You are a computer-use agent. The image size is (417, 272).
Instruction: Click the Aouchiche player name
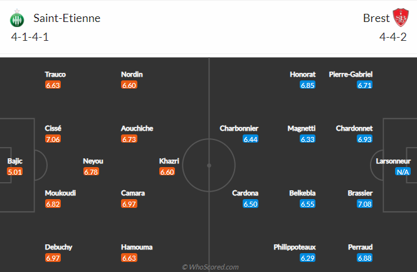point(137,128)
